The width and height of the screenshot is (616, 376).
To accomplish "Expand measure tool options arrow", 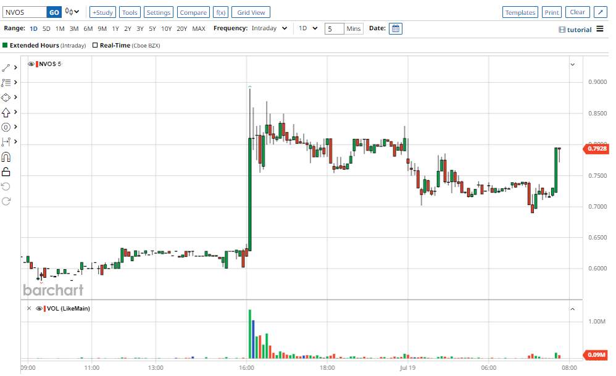I will tap(15, 141).
